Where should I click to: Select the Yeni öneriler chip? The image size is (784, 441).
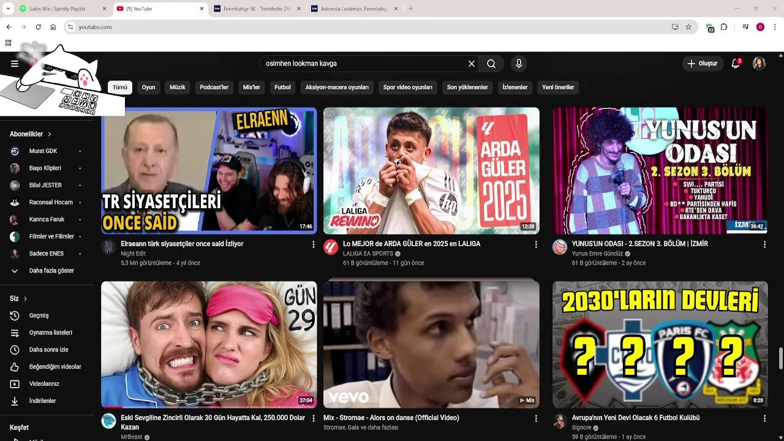pyautogui.click(x=558, y=88)
